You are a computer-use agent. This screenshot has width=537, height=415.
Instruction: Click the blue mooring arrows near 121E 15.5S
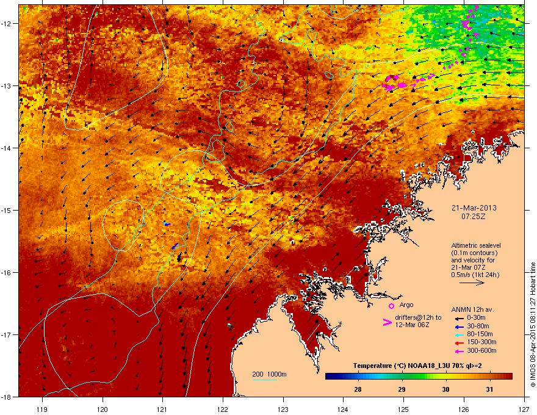pyautogui.click(x=175, y=246)
